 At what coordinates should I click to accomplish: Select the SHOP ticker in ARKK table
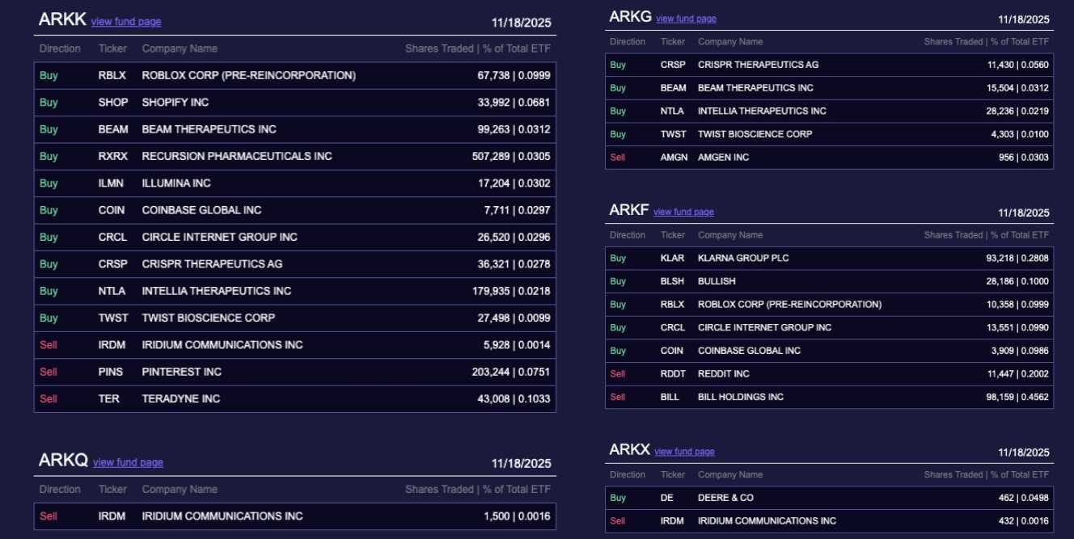113,103
